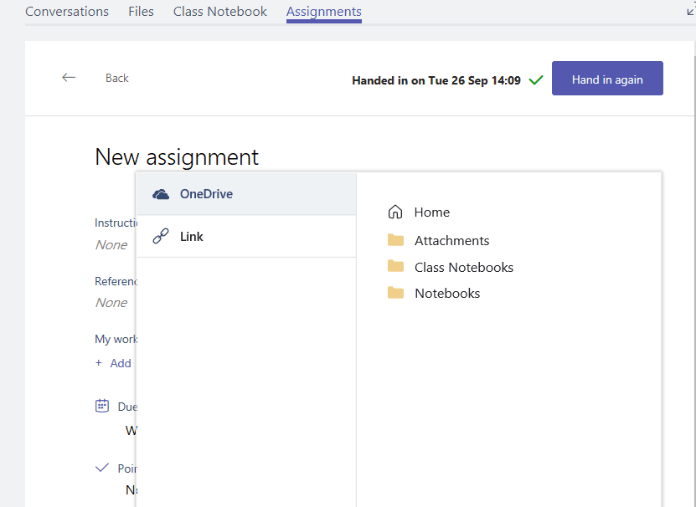This screenshot has width=696, height=507.
Task: Click the back arrow icon
Action: coord(69,77)
